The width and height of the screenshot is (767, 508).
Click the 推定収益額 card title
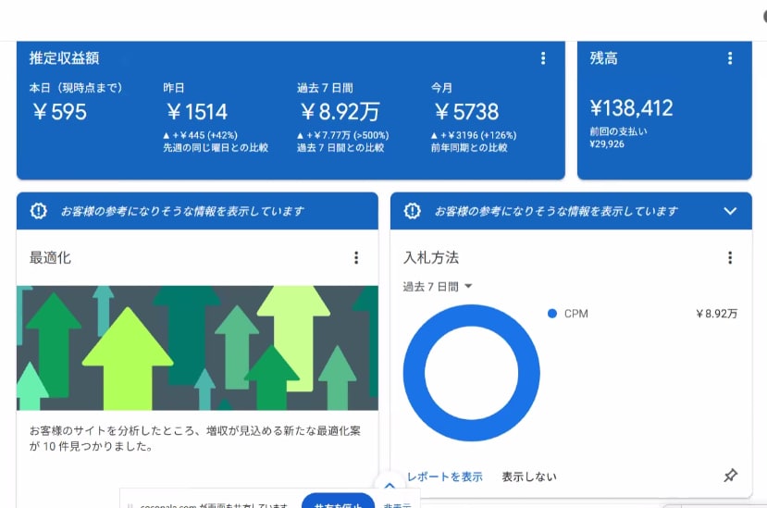pos(64,58)
